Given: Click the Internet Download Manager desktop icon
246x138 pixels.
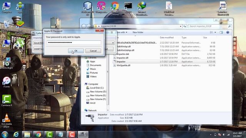Looking at the screenshot, I should click(142, 8).
